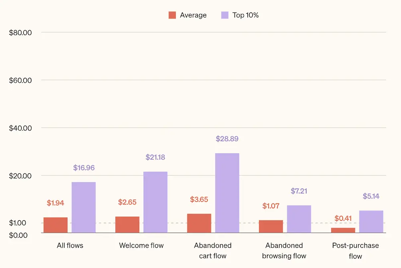The height and width of the screenshot is (268, 401).
Task: Click the $28.89 data label
Action: [x=227, y=139]
